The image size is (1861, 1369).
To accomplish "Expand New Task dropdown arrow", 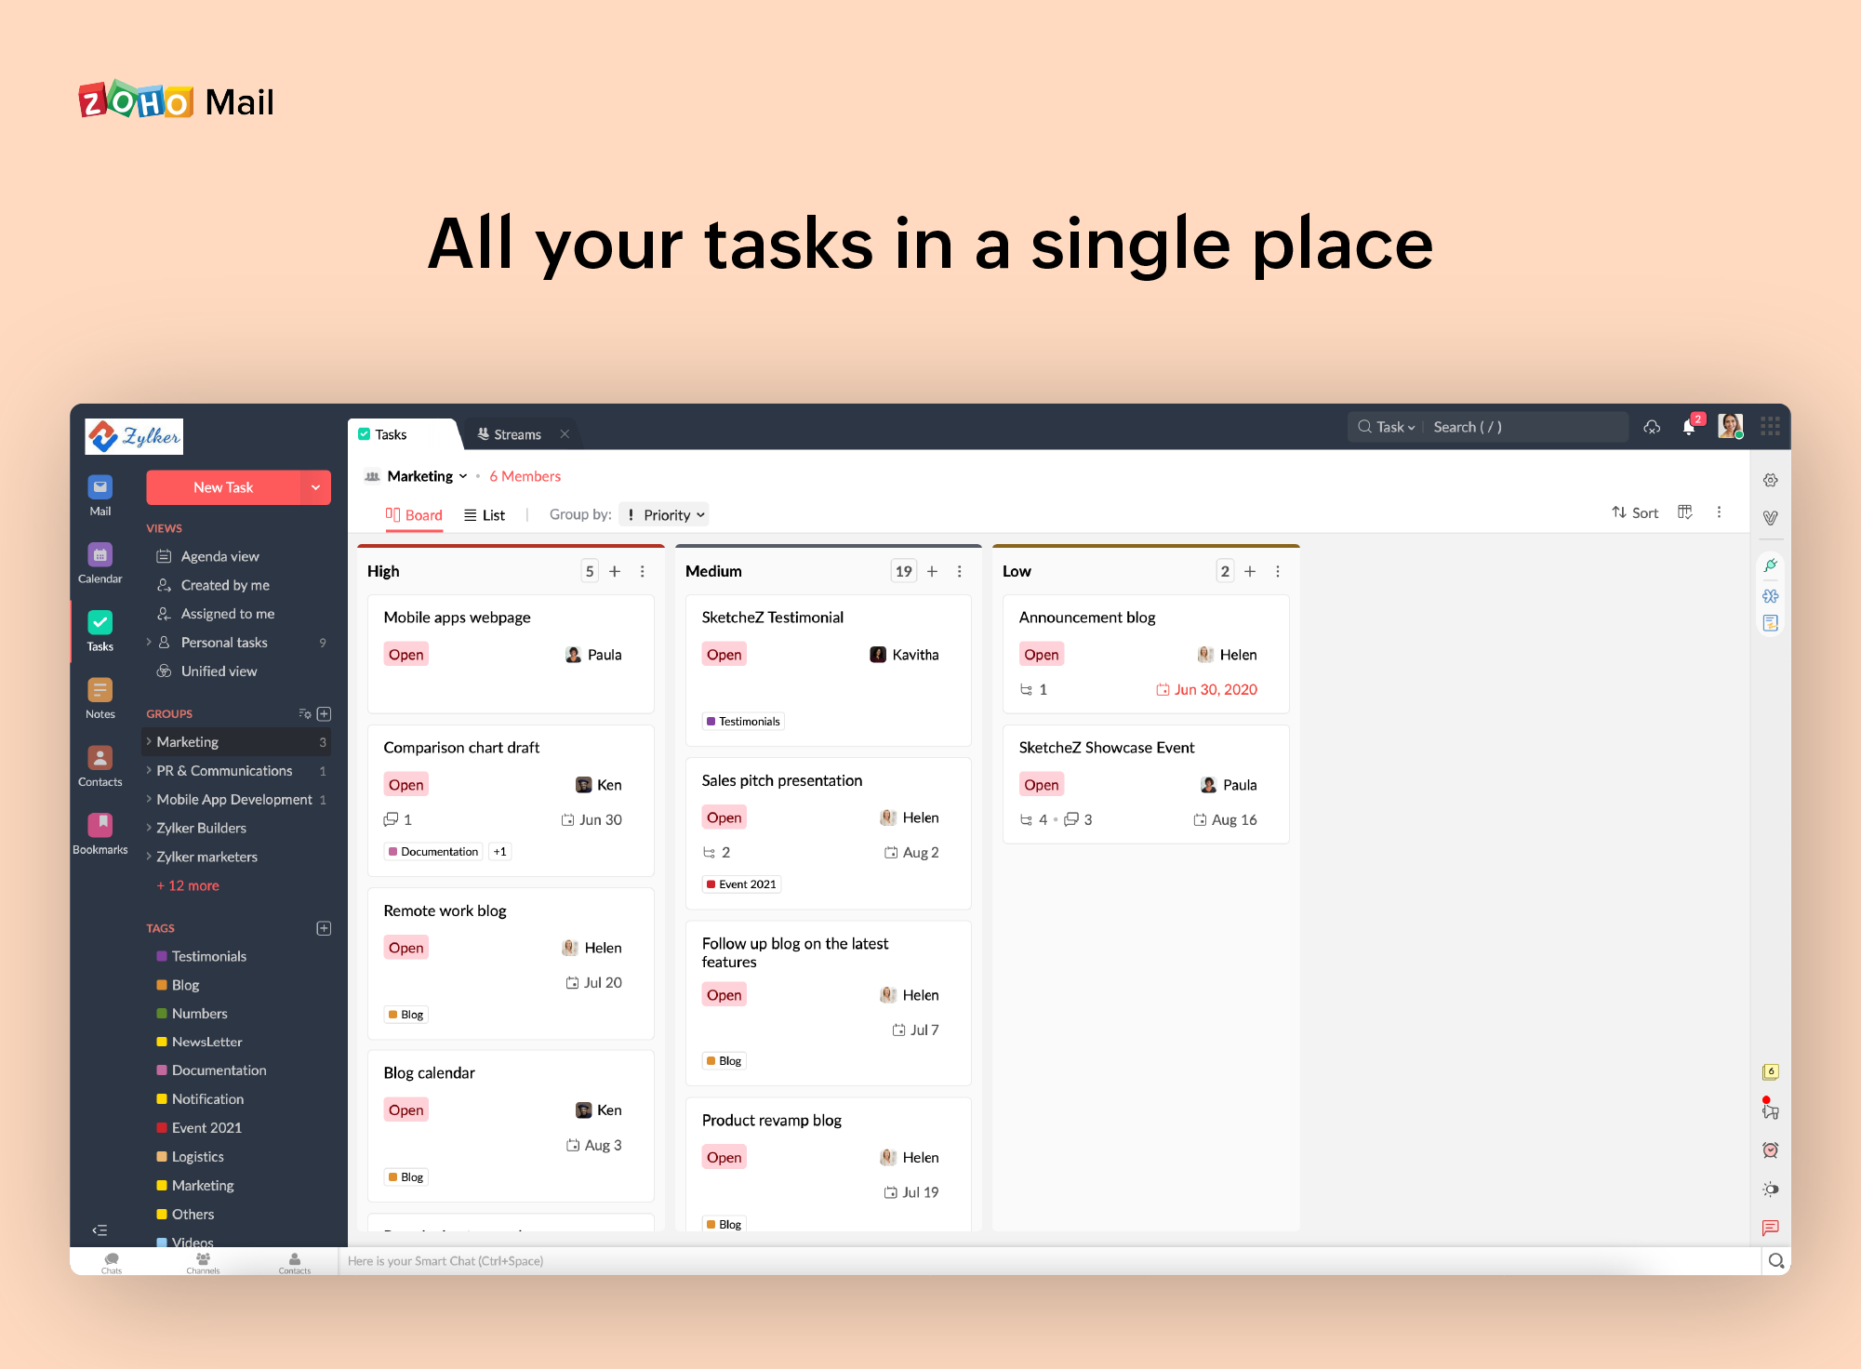I will [x=315, y=487].
